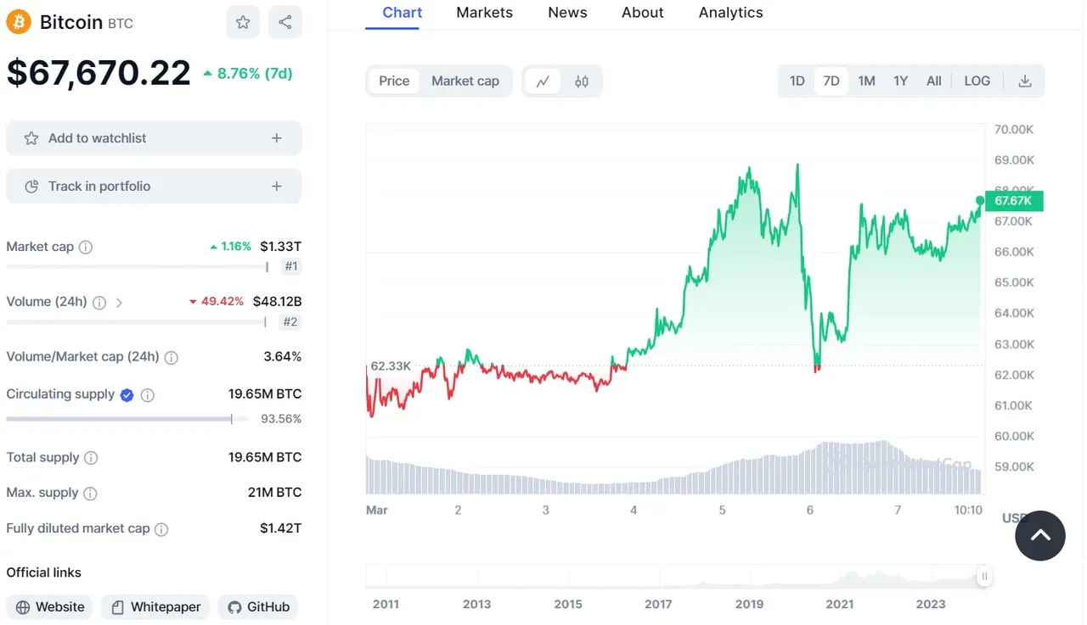Select Price chart toggle
This screenshot has width=1087, height=625.
point(394,81)
